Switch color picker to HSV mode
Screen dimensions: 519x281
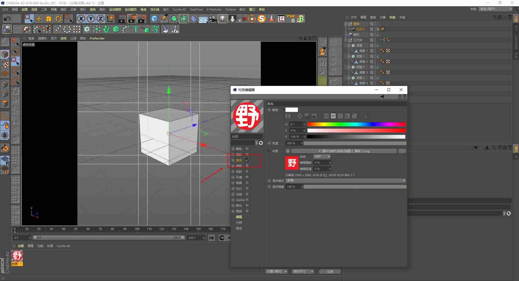333,116
